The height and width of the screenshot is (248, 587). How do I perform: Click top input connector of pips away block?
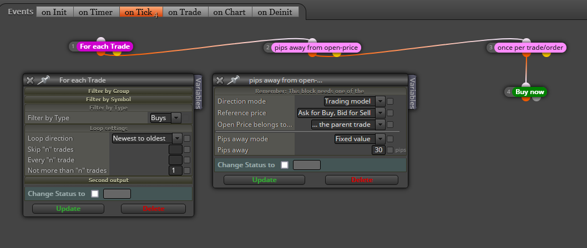312,41
